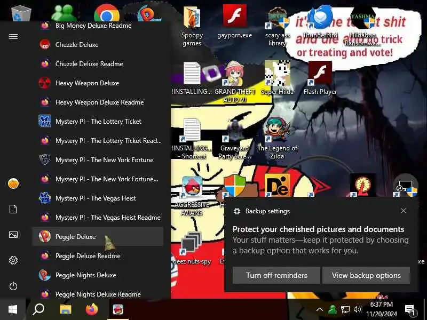Select the !INSTALLING text file icon
Viewport: 427px width, 320px height.
tap(192, 78)
